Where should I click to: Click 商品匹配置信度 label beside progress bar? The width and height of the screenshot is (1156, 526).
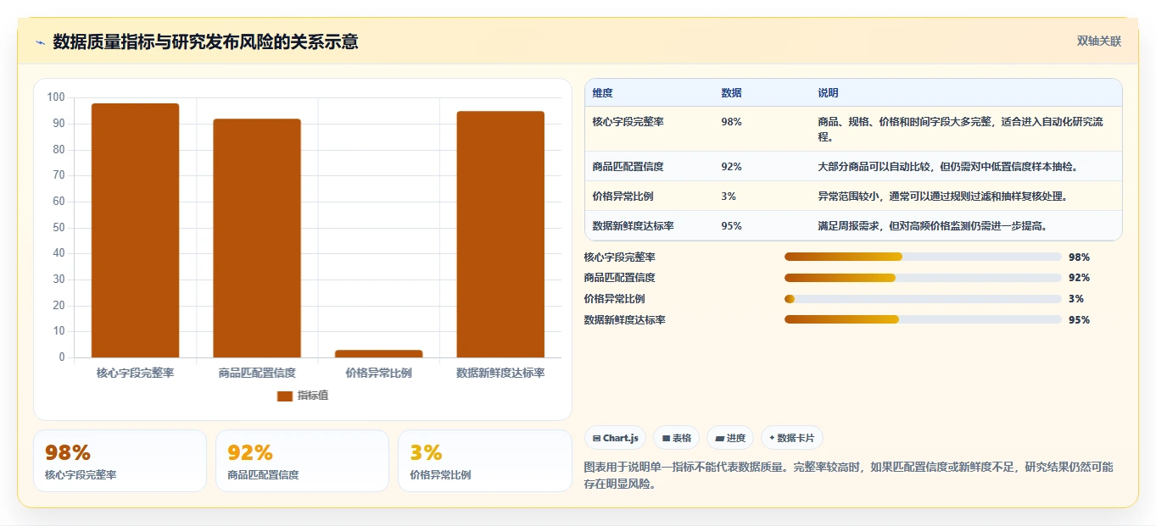(x=620, y=278)
